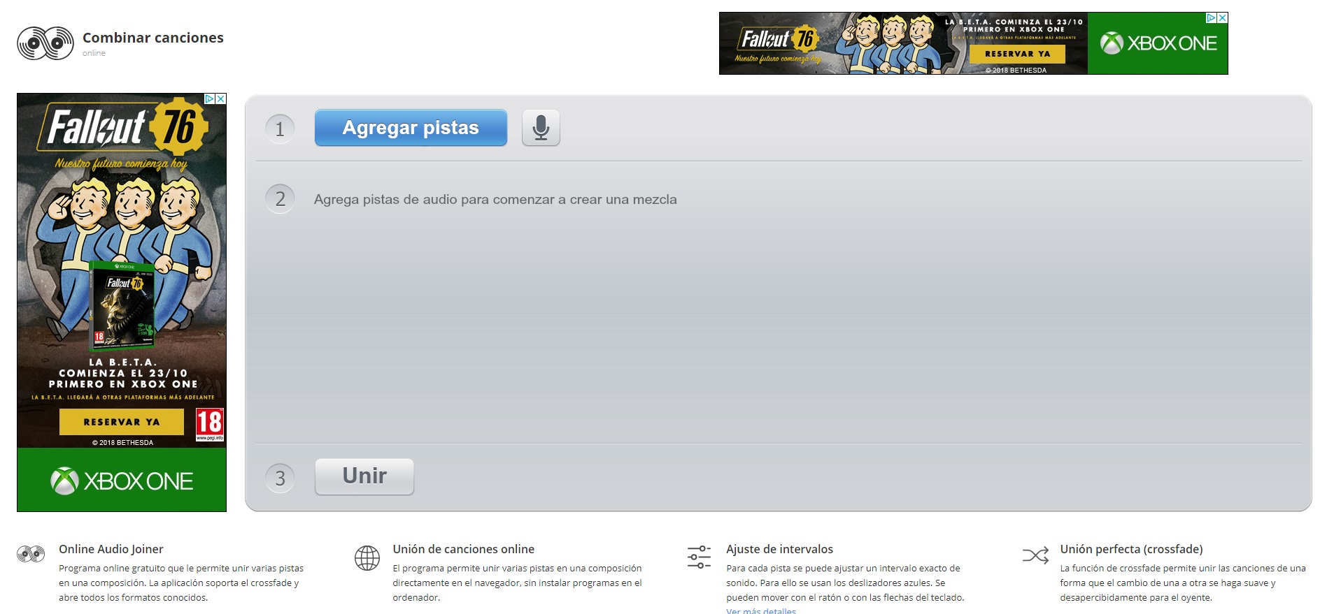Close the left sidebar Fallout 76 ad
1327x614 pixels.
point(220,99)
